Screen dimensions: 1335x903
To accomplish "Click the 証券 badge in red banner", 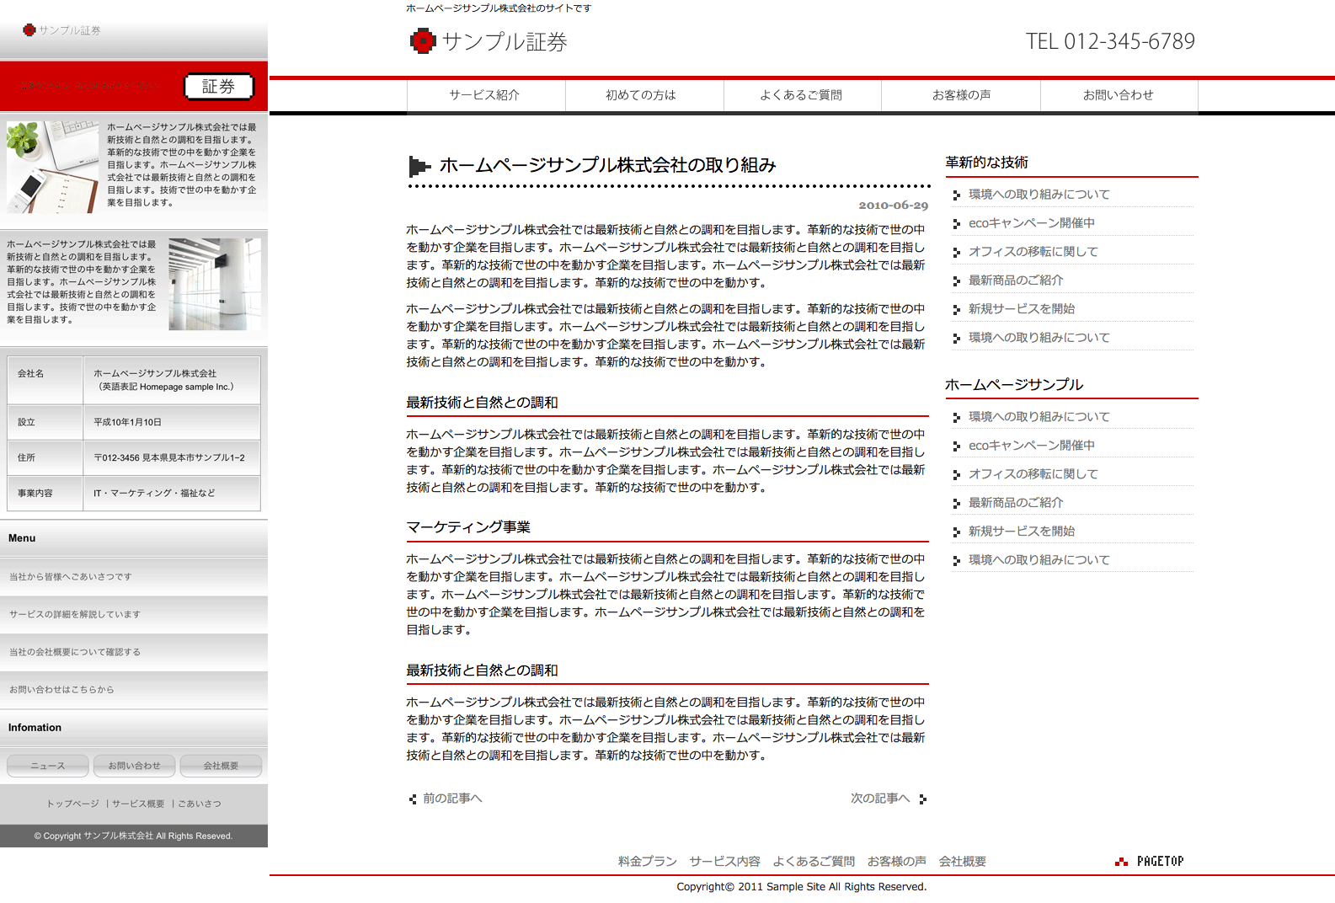I will [219, 87].
